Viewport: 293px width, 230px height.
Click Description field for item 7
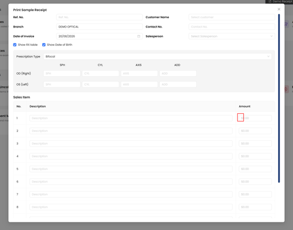(131, 194)
